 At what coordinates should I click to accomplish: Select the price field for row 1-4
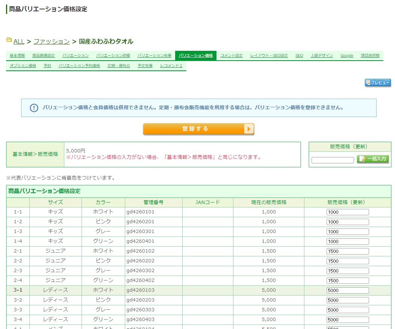(348, 241)
